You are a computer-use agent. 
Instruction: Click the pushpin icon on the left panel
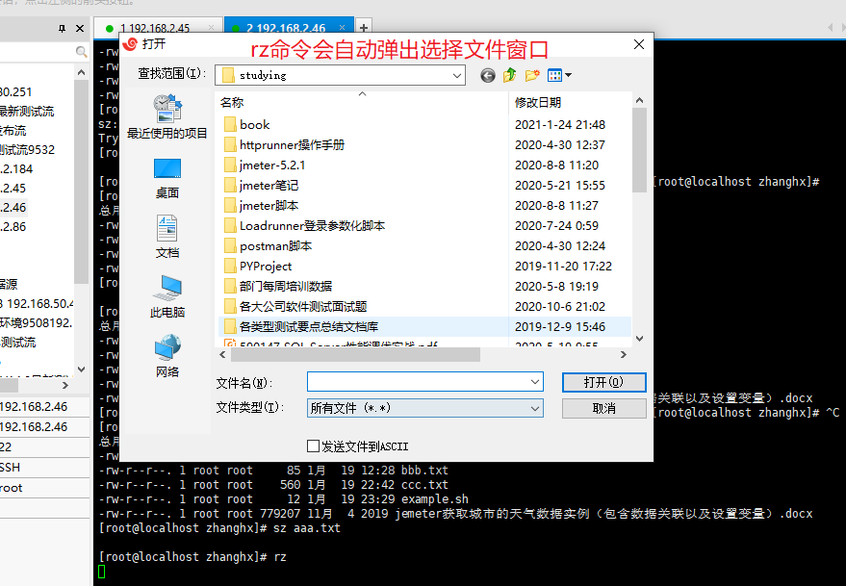[64, 28]
